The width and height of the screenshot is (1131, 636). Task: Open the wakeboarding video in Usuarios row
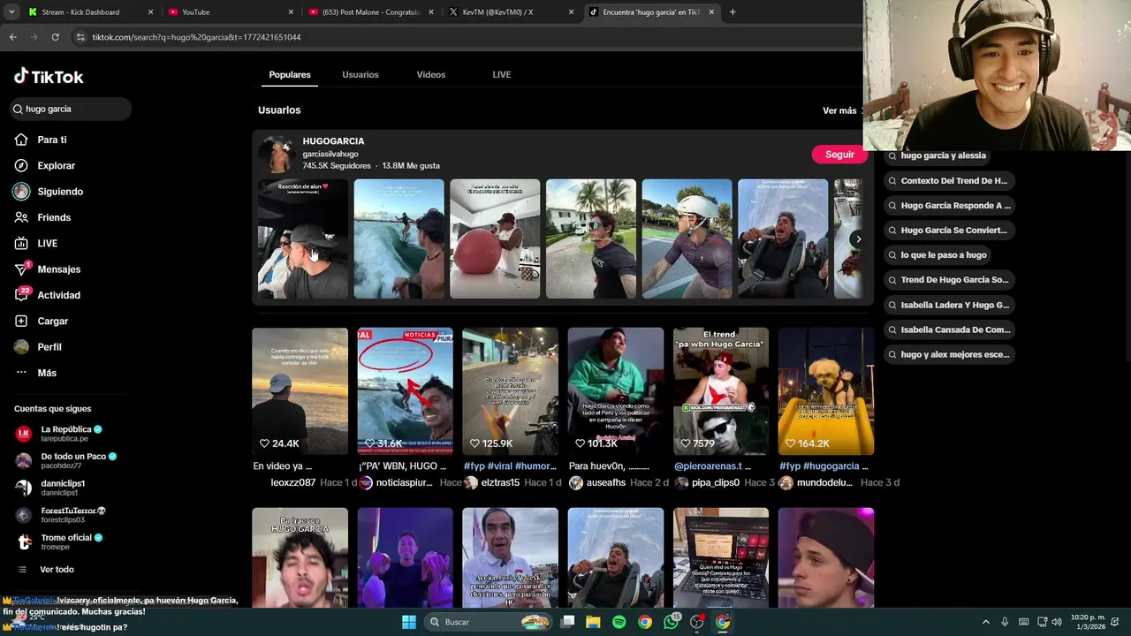[x=399, y=238]
